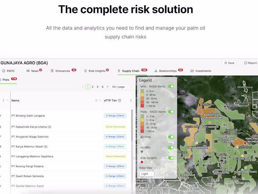Viewport: 258px width, 194px height.
Task: Switch off the All Mills toggle
Action: pyautogui.click(x=171, y=147)
